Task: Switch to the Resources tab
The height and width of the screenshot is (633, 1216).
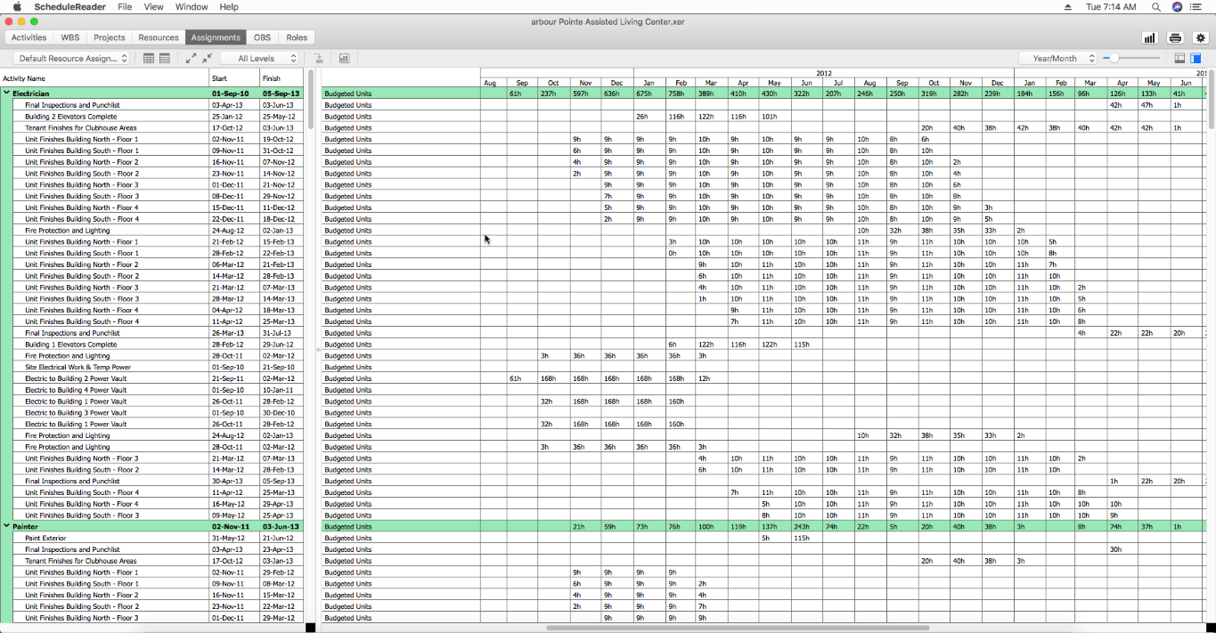Action: click(159, 37)
